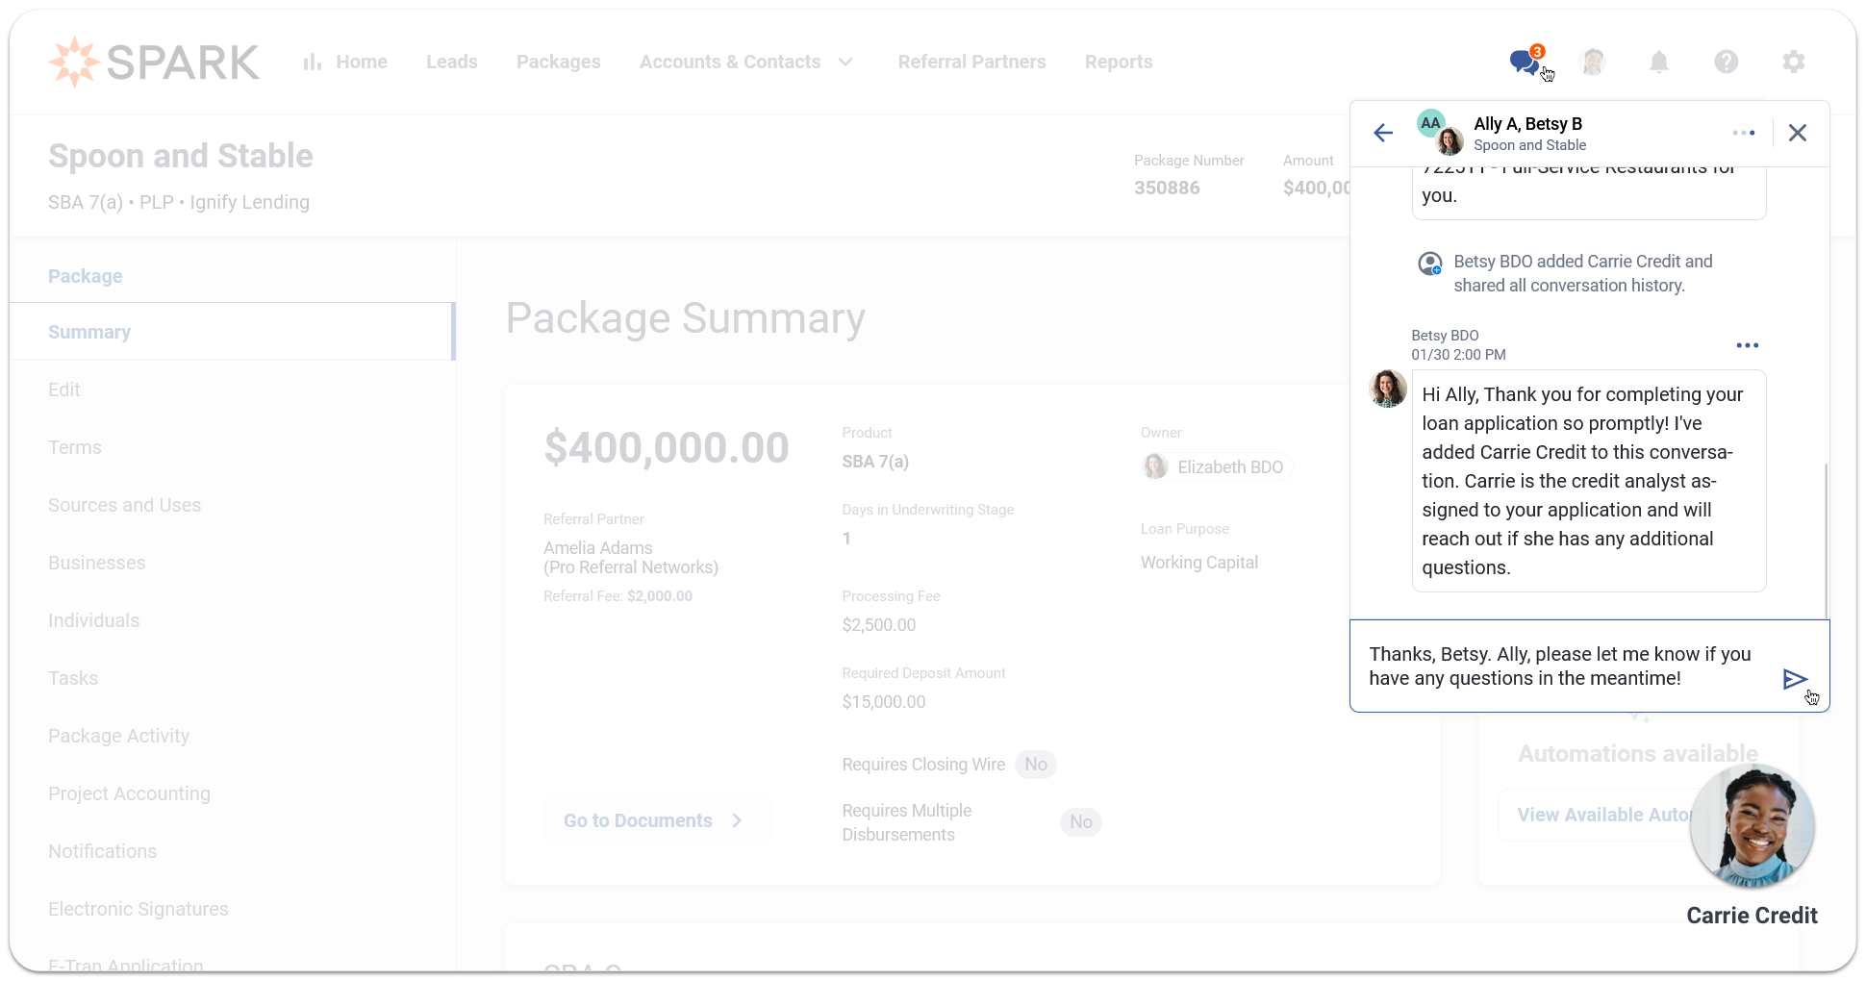Open Accounts & Contacts menu
This screenshot has height=981, width=1866.
[x=730, y=62]
